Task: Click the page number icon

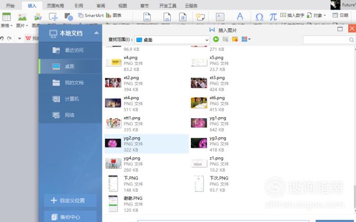Action: (167, 17)
